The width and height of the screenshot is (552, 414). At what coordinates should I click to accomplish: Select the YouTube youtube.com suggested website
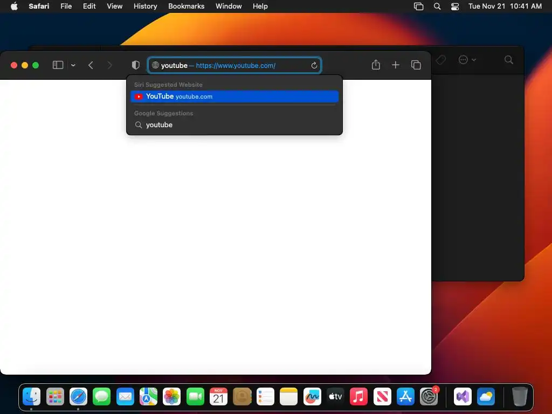tap(234, 96)
